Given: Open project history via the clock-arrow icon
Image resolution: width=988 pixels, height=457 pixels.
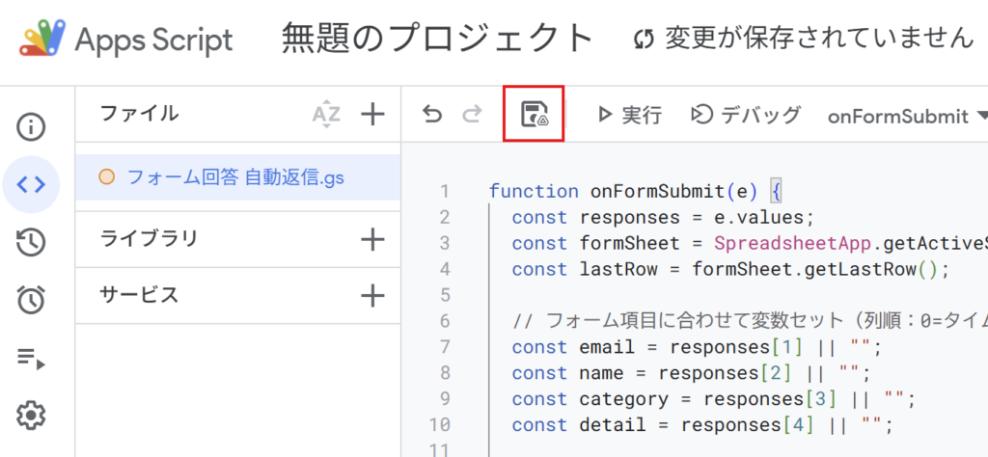Looking at the screenshot, I should pyautogui.click(x=31, y=242).
